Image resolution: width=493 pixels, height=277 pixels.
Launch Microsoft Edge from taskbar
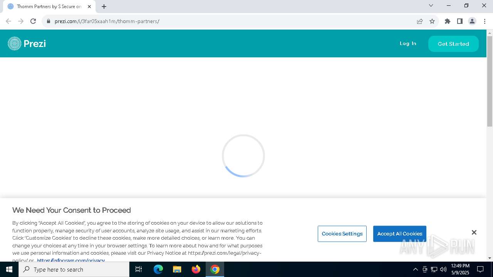pyautogui.click(x=158, y=269)
